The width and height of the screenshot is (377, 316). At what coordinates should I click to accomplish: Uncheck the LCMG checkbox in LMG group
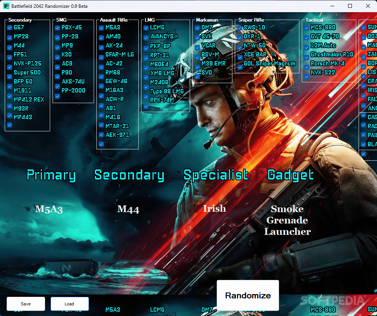tap(146, 28)
